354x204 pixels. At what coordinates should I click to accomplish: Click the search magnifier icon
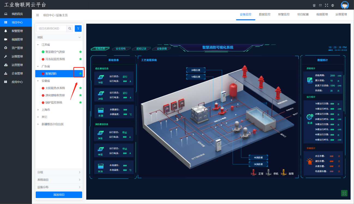70,28
